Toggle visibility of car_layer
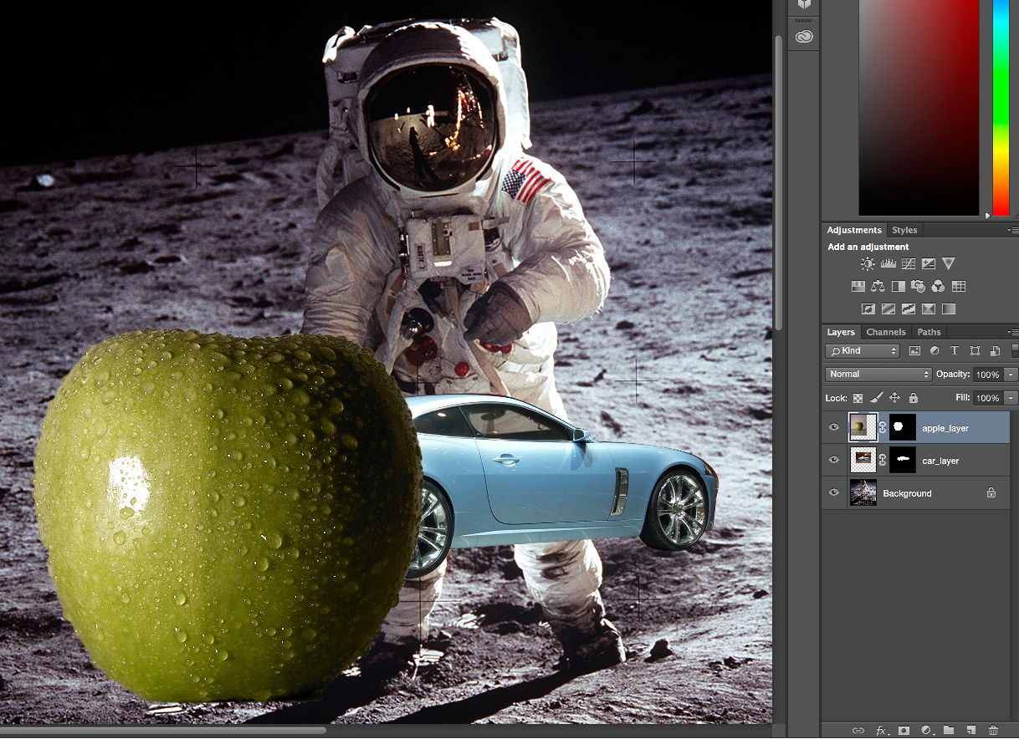 (833, 460)
